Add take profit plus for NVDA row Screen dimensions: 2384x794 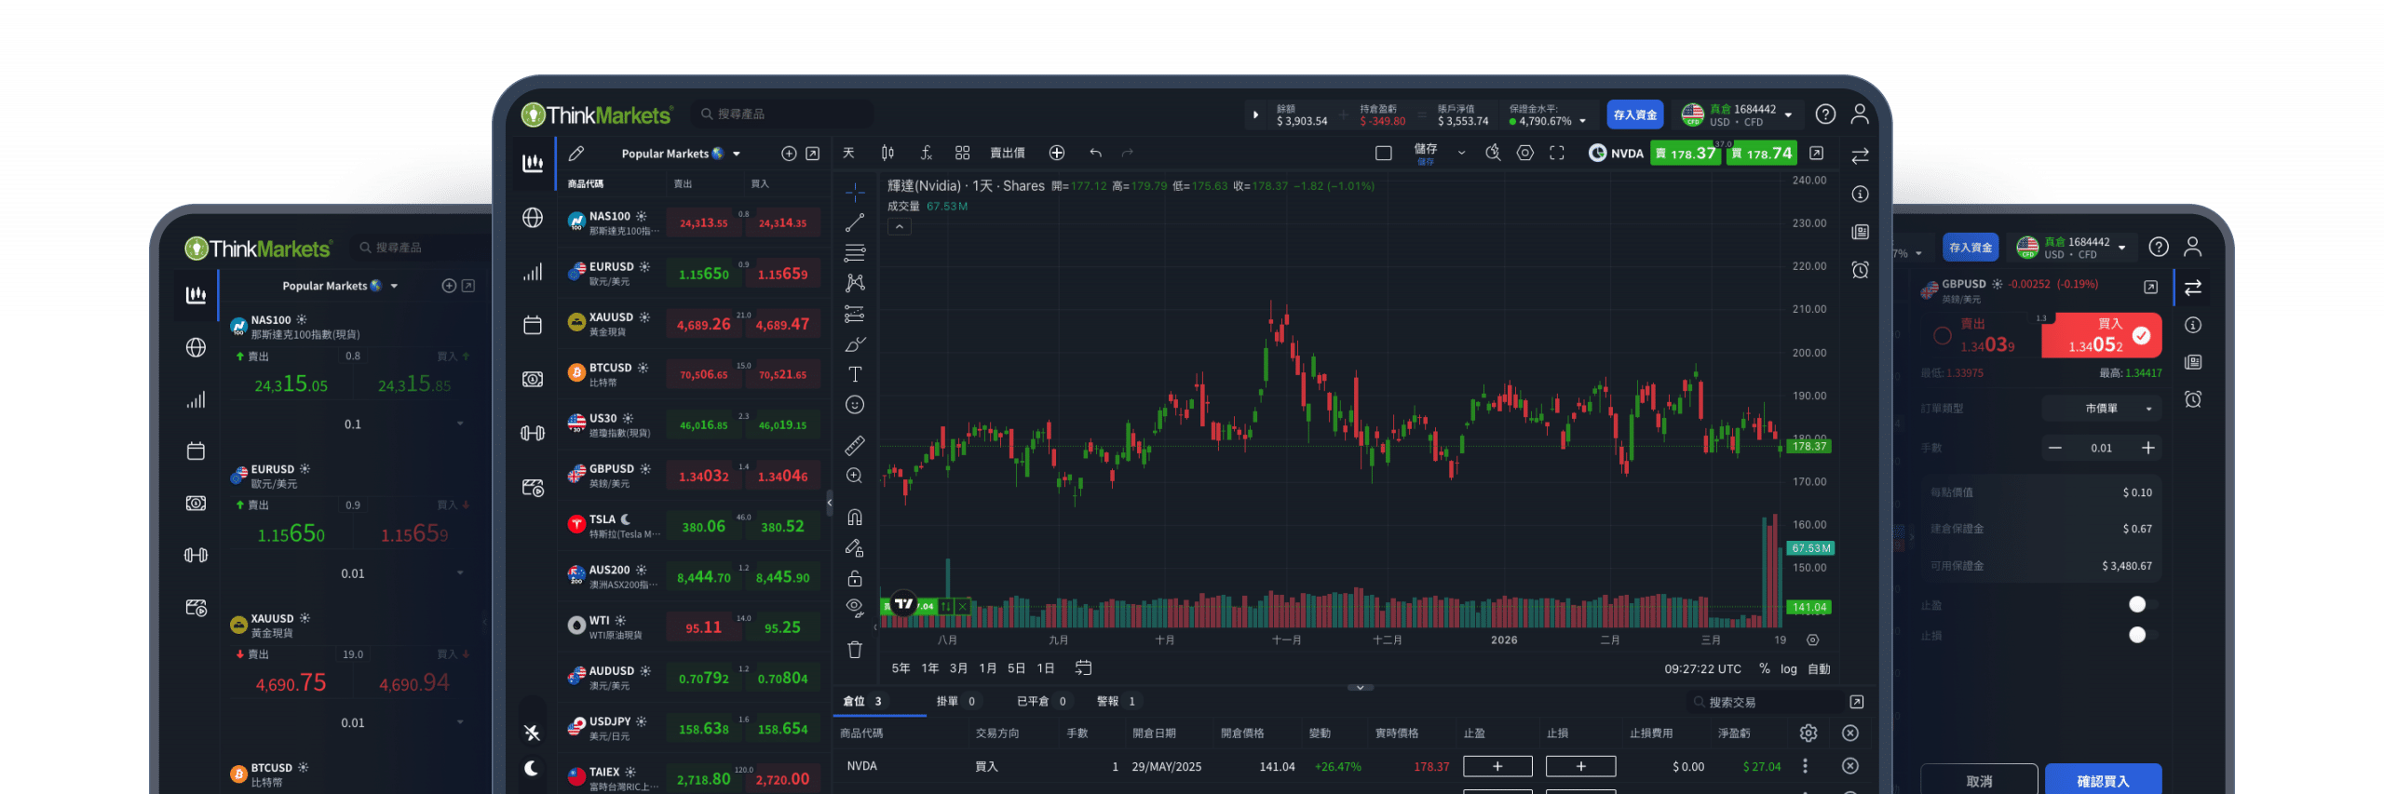click(x=1497, y=767)
